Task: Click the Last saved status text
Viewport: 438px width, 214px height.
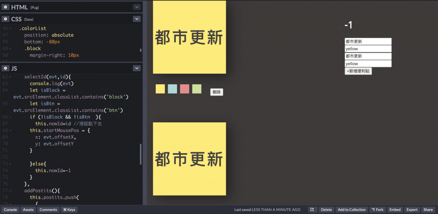Action: pyautogui.click(x=267, y=210)
